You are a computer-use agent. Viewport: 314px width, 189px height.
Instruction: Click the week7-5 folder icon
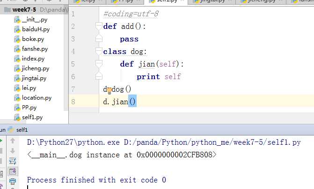click(7, 10)
